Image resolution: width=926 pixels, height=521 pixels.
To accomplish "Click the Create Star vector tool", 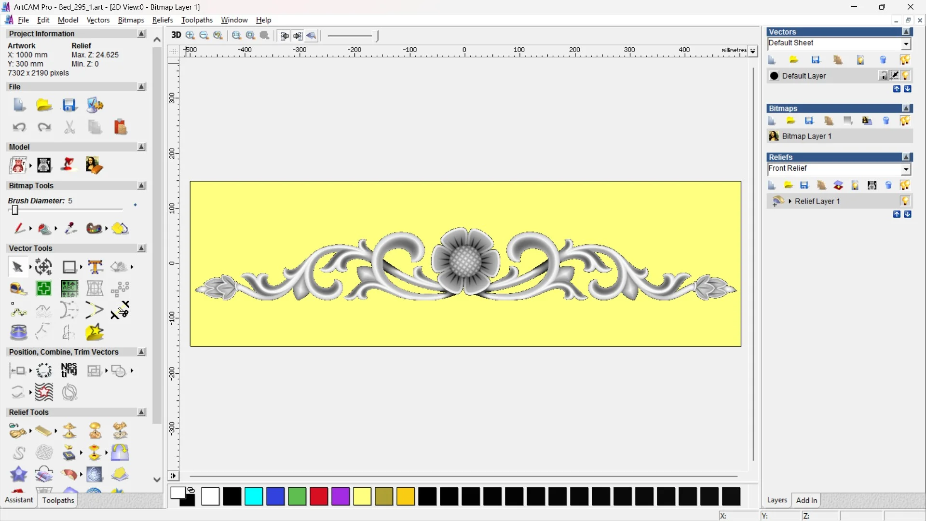I will (x=95, y=332).
